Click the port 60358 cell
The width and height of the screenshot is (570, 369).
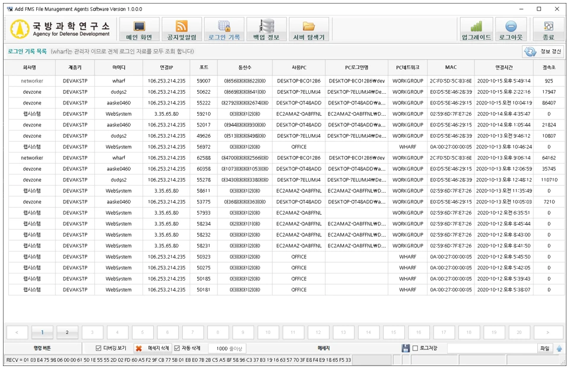coord(204,169)
